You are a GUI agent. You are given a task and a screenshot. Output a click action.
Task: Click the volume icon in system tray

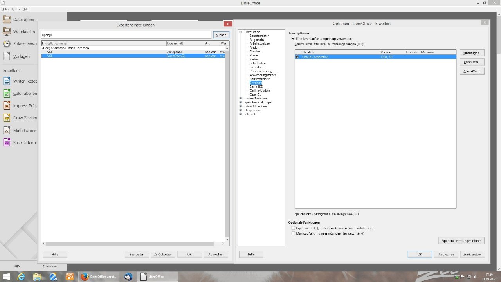[475, 277]
